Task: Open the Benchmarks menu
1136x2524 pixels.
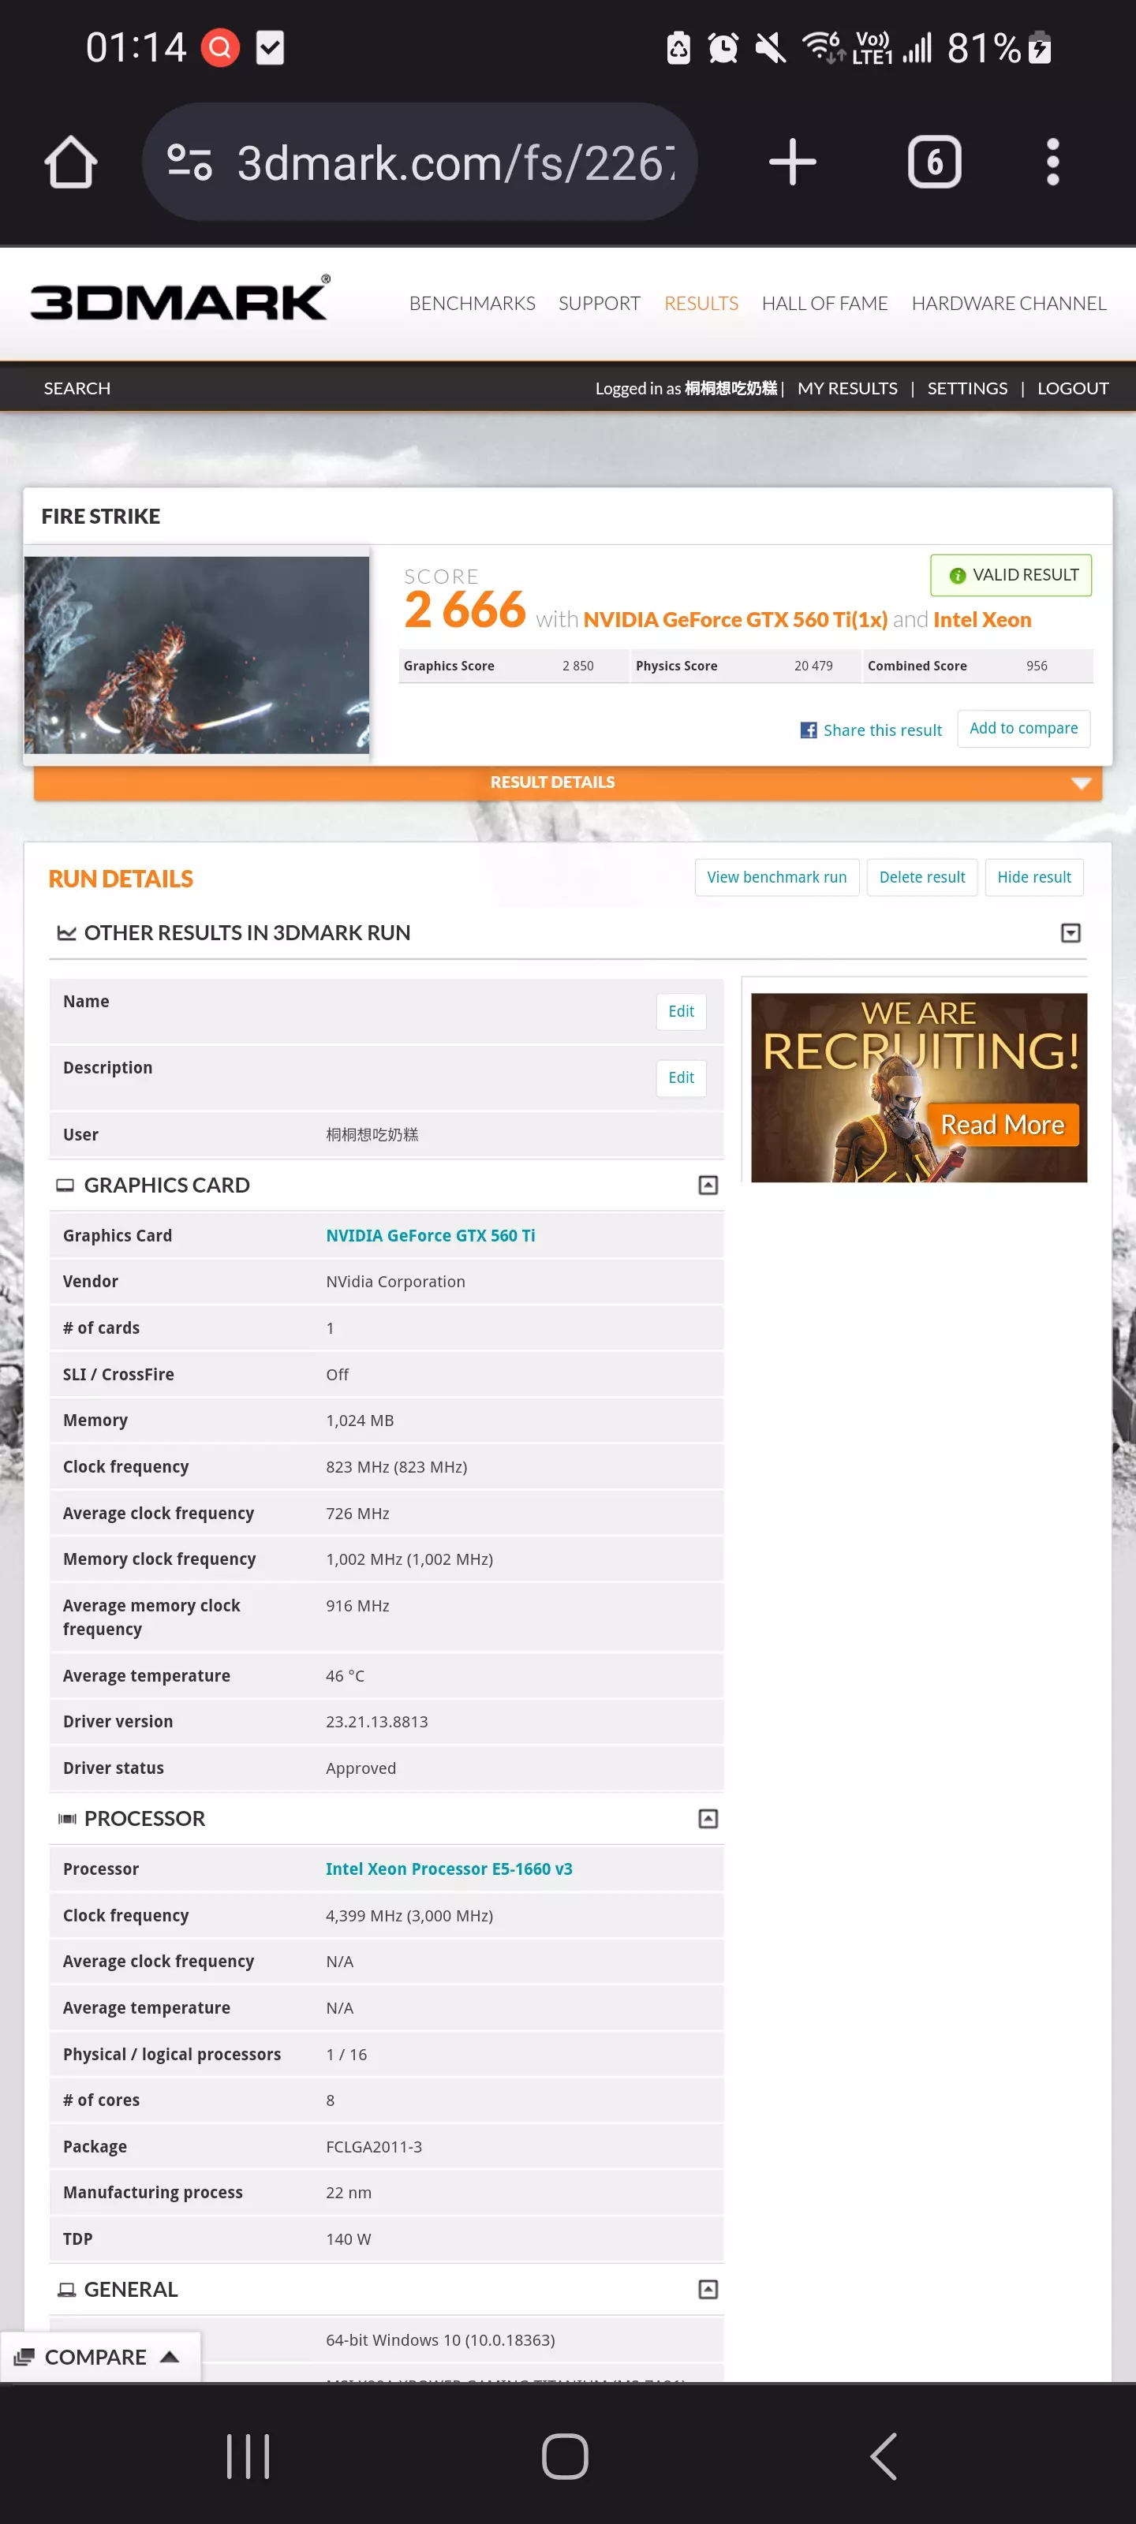Action: [473, 304]
